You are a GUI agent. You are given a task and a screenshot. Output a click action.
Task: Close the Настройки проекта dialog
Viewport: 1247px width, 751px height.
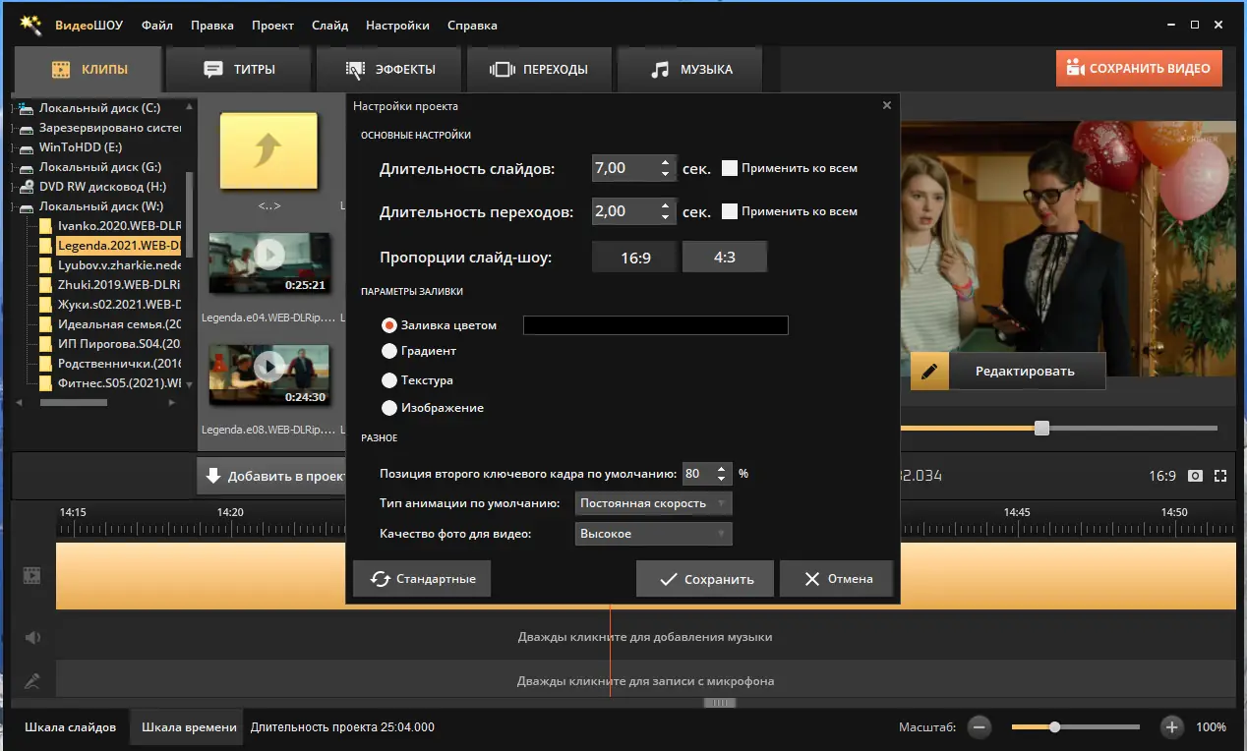pyautogui.click(x=886, y=105)
